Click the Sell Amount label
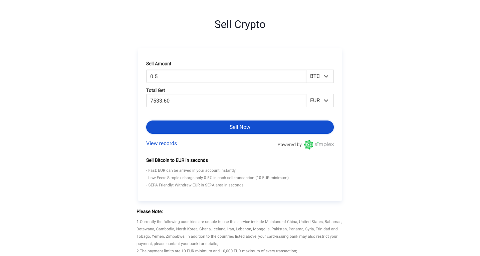This screenshot has width=480, height=256. pos(159,64)
